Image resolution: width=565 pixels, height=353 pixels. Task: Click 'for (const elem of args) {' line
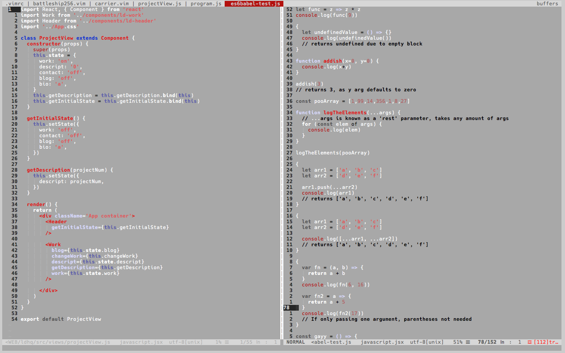tap(342, 124)
